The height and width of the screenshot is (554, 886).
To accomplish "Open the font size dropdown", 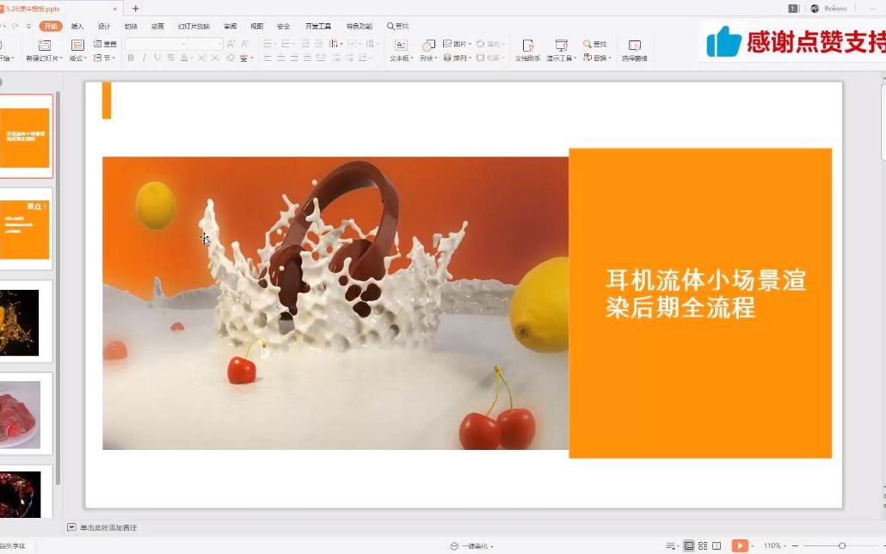I will click(218, 42).
